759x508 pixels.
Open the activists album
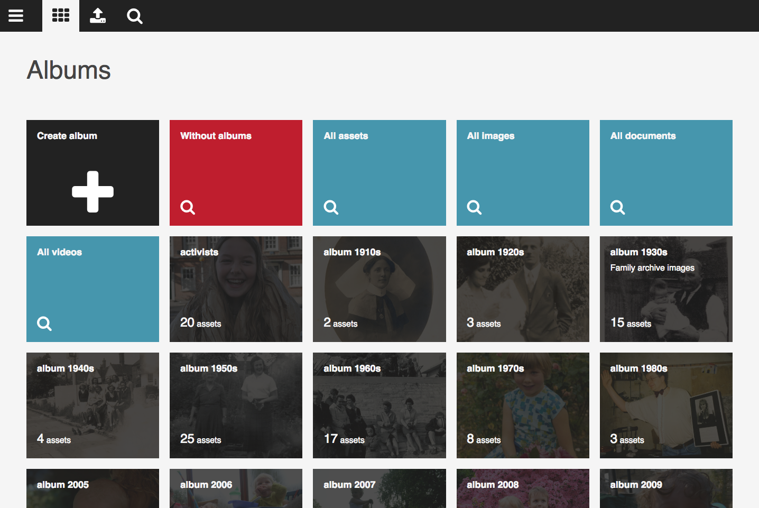(236, 289)
